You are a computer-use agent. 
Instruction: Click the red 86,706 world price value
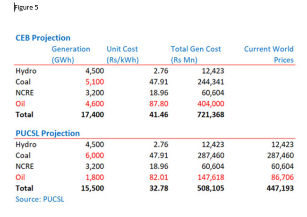click(281, 177)
